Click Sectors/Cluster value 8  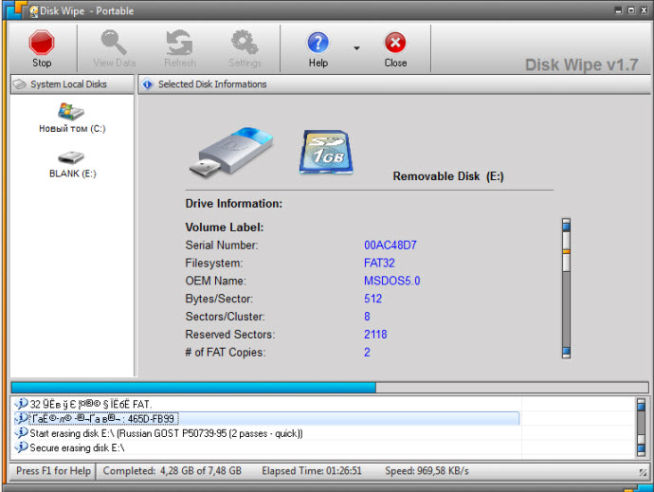[x=367, y=317]
